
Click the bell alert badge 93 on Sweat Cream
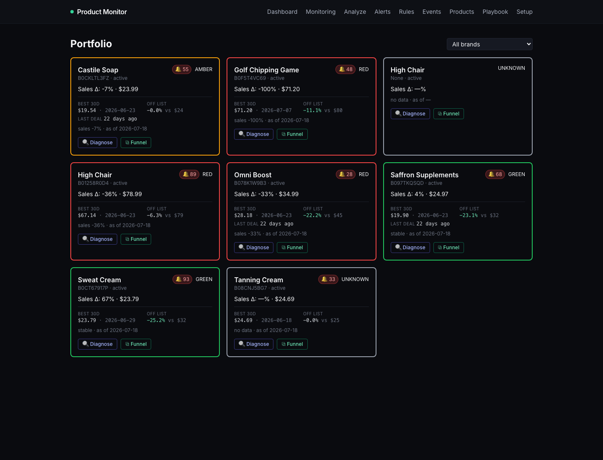click(183, 279)
